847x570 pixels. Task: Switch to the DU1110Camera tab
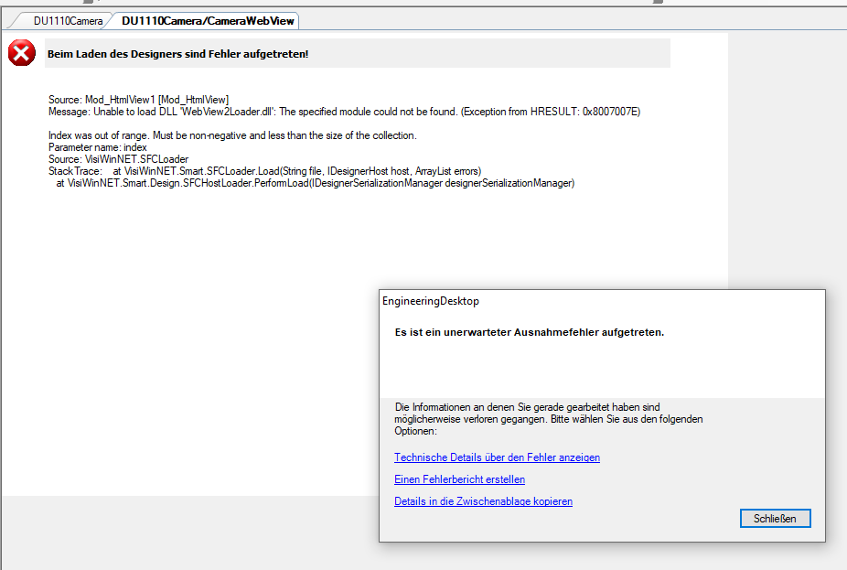[x=68, y=20]
